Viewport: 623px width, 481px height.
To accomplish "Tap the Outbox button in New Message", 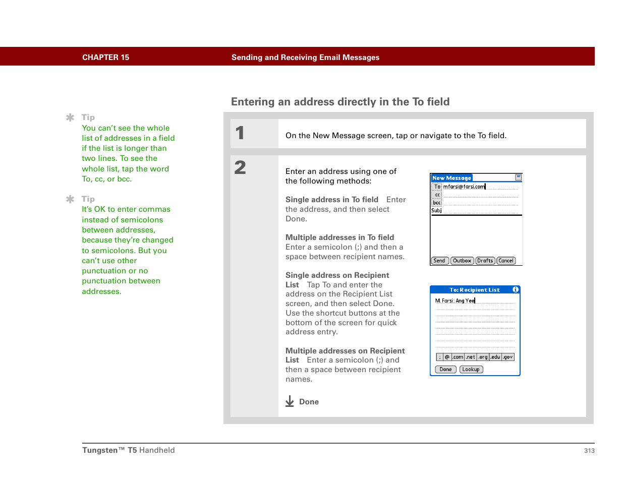I will [x=462, y=261].
